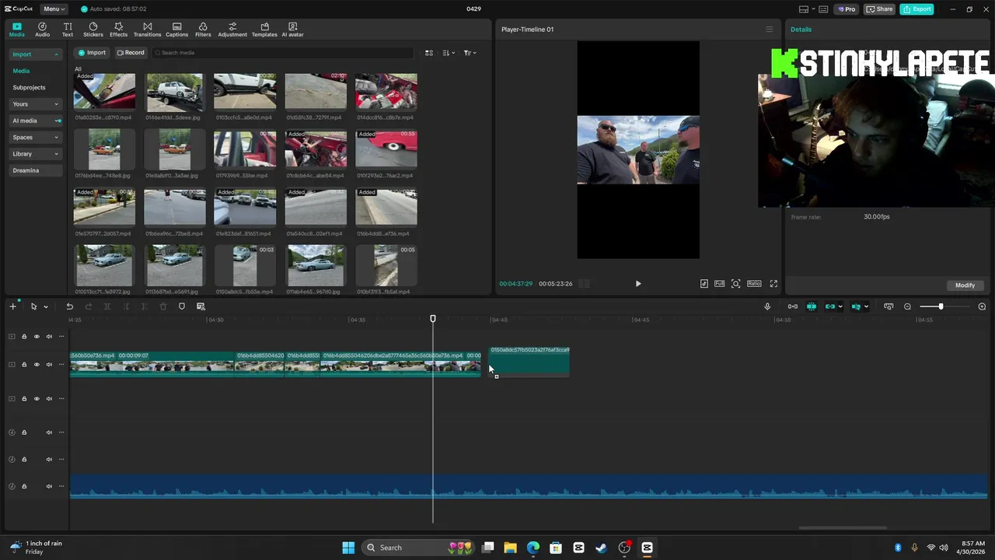Open the media sort dropdown

[x=449, y=53]
